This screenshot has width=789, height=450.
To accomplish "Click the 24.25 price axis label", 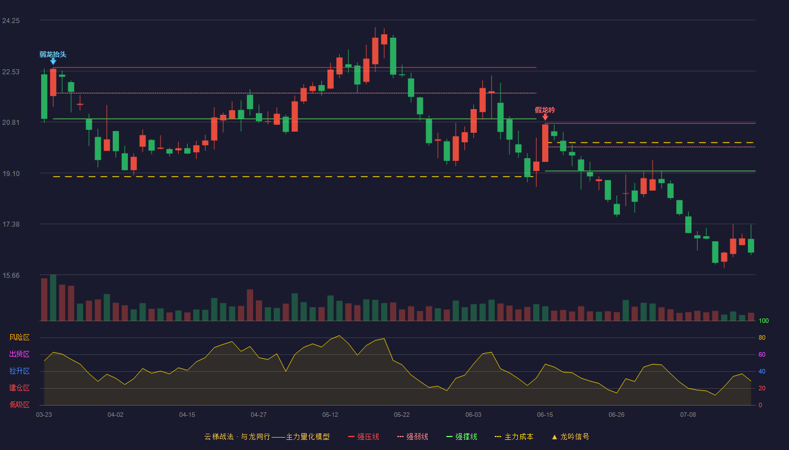I will (x=11, y=21).
